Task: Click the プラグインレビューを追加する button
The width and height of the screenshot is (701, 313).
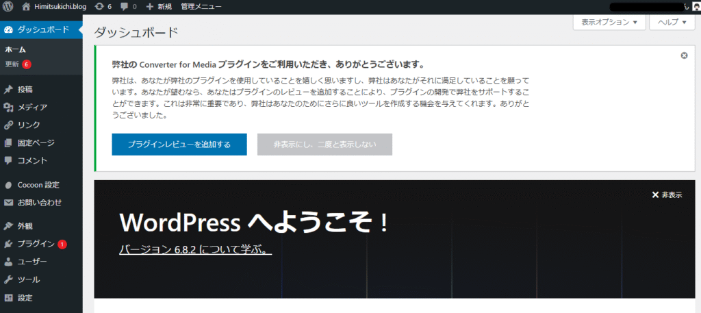Action: tap(179, 145)
